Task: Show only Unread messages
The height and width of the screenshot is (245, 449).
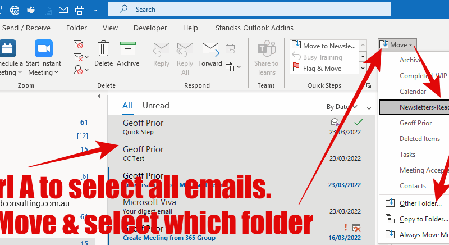Action: (x=155, y=106)
